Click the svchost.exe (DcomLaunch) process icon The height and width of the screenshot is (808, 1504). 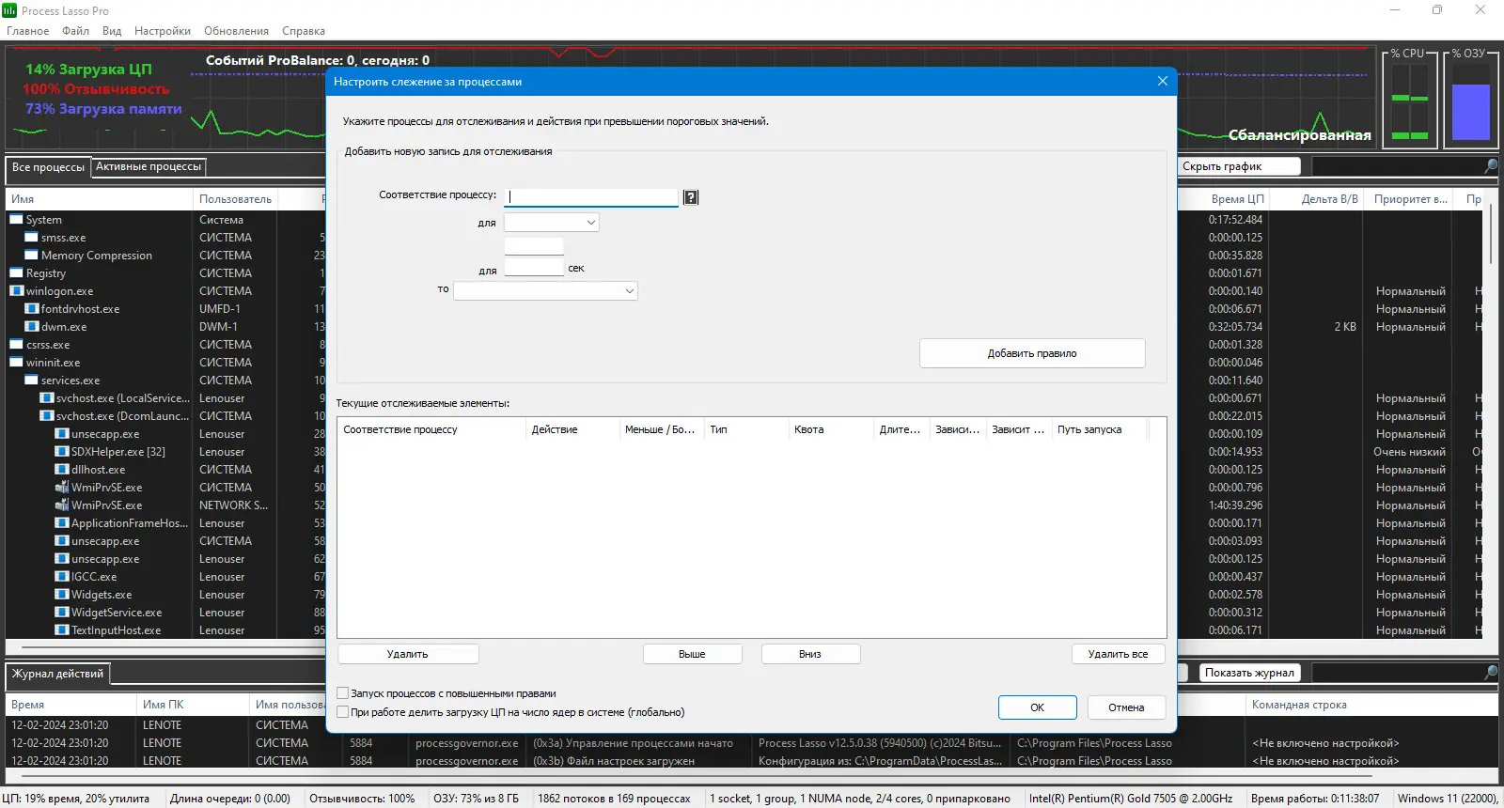[46, 416]
